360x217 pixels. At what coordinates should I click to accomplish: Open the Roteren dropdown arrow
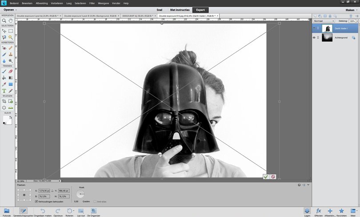click(74, 211)
